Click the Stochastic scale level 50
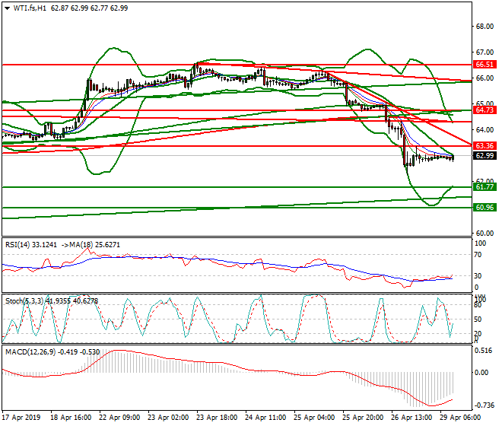This screenshot has width=502, height=426. coord(478,319)
